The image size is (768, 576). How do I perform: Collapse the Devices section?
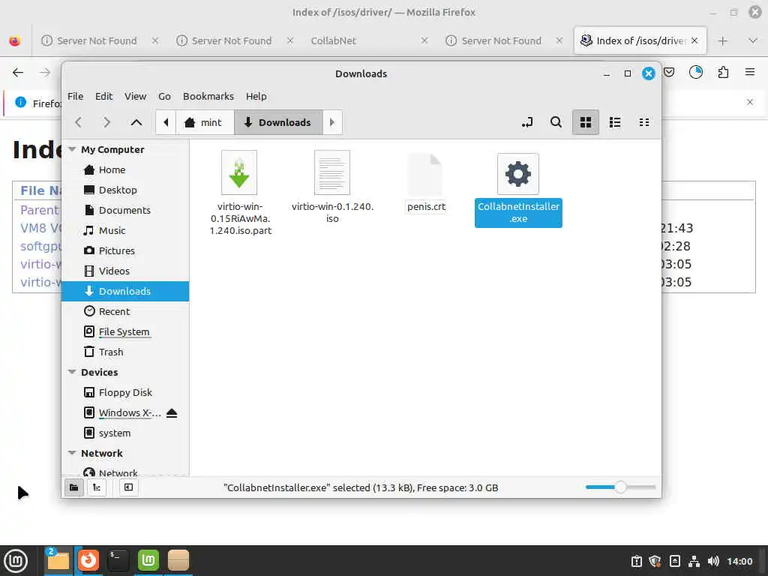click(x=72, y=372)
